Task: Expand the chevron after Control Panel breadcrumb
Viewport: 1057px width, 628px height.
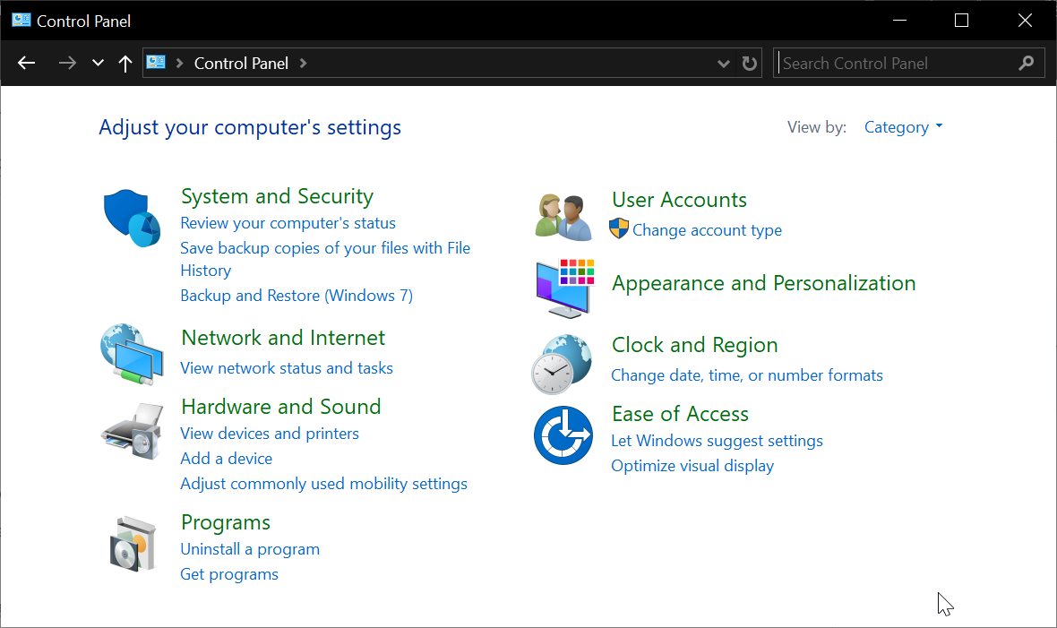Action: click(x=304, y=63)
